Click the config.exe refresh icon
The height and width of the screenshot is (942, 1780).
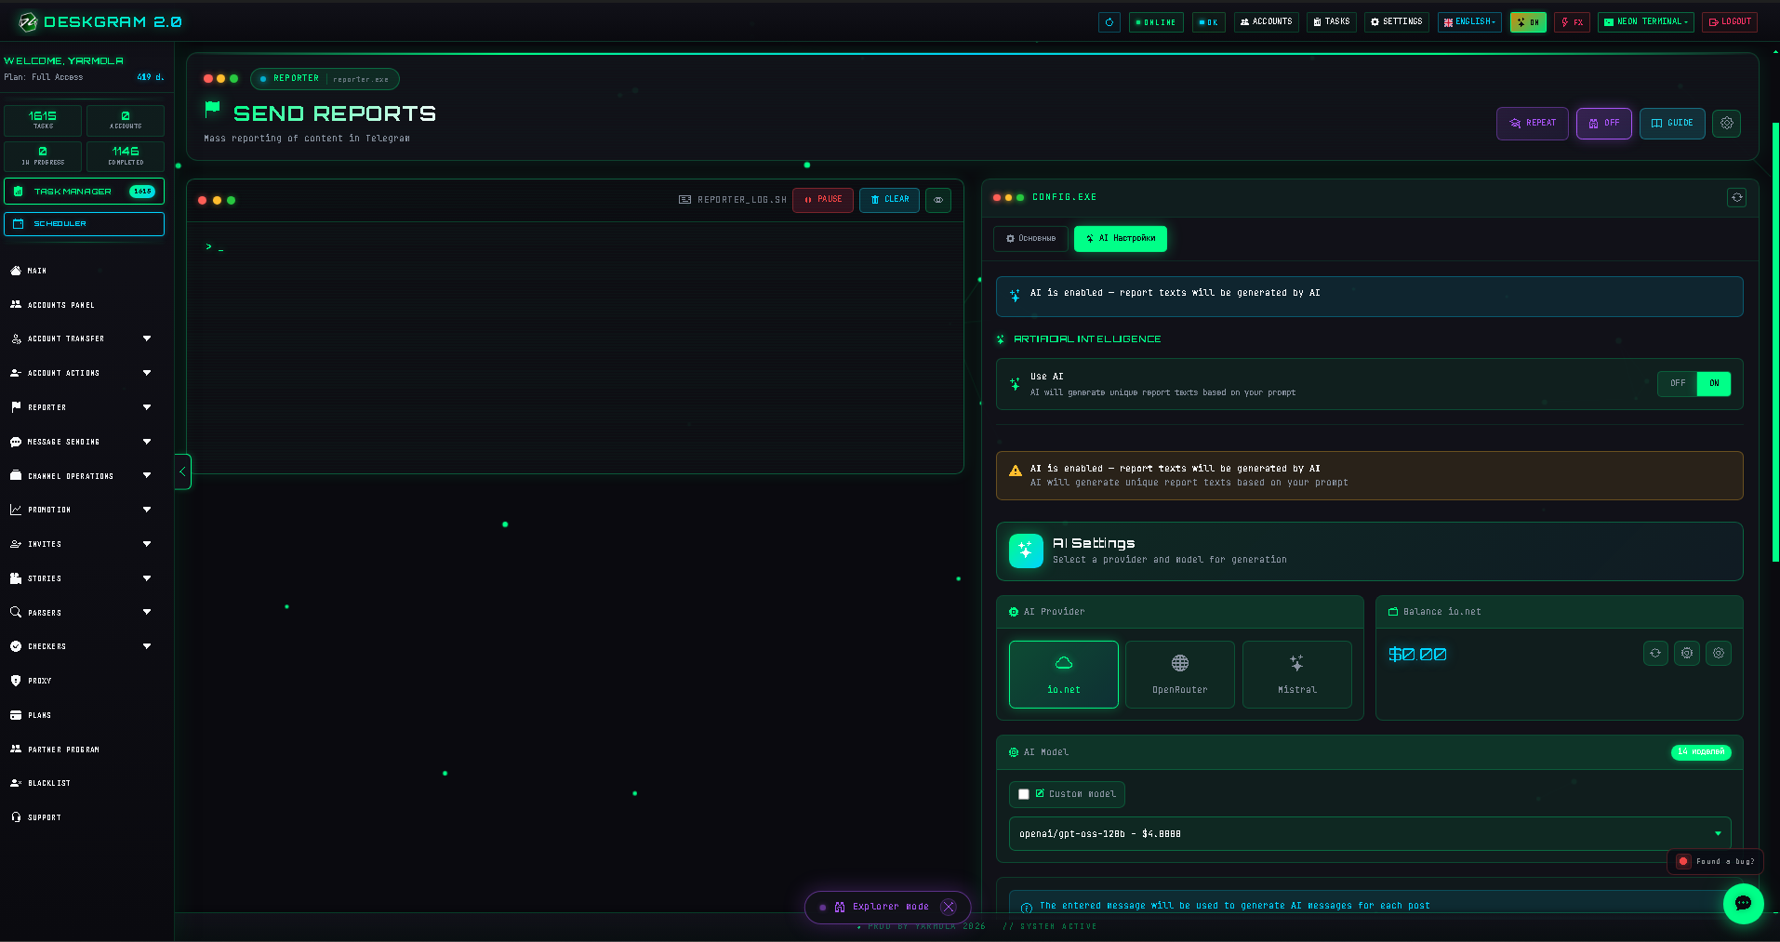pos(1736,197)
